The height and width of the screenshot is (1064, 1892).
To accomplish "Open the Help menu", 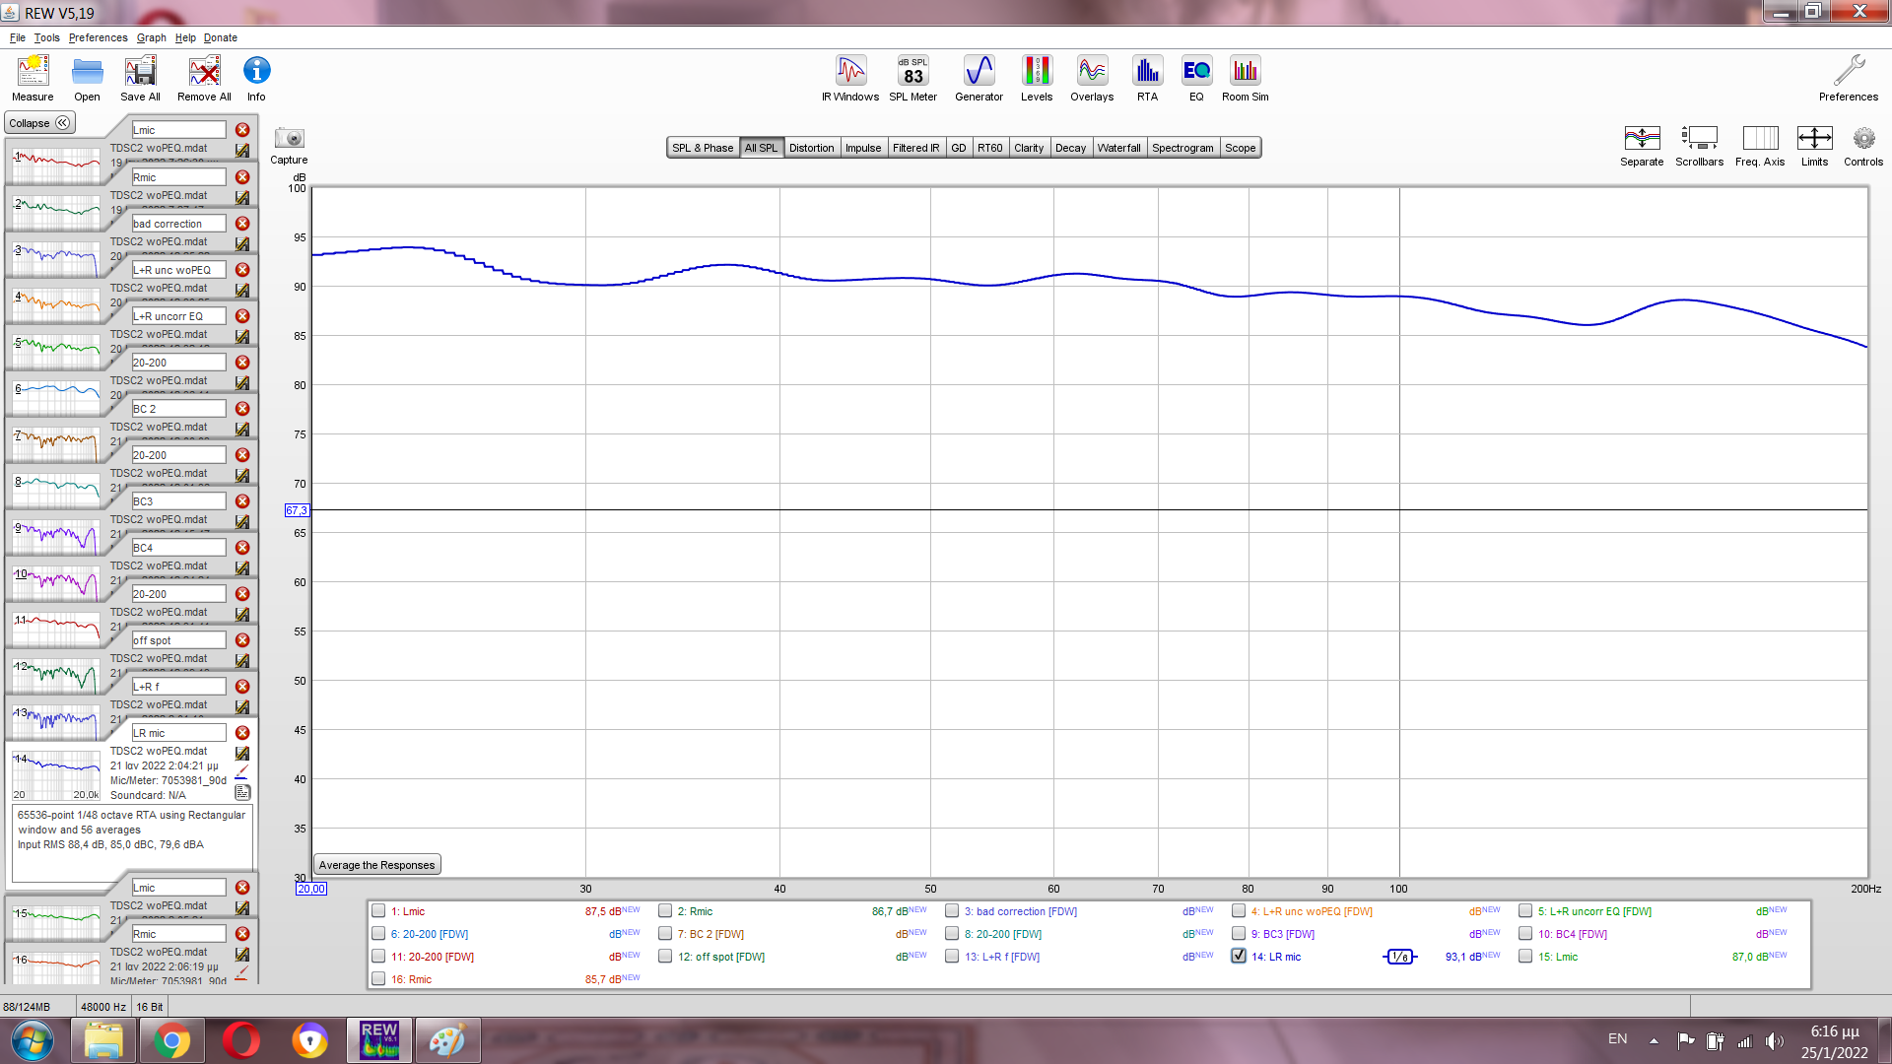I will tap(185, 37).
